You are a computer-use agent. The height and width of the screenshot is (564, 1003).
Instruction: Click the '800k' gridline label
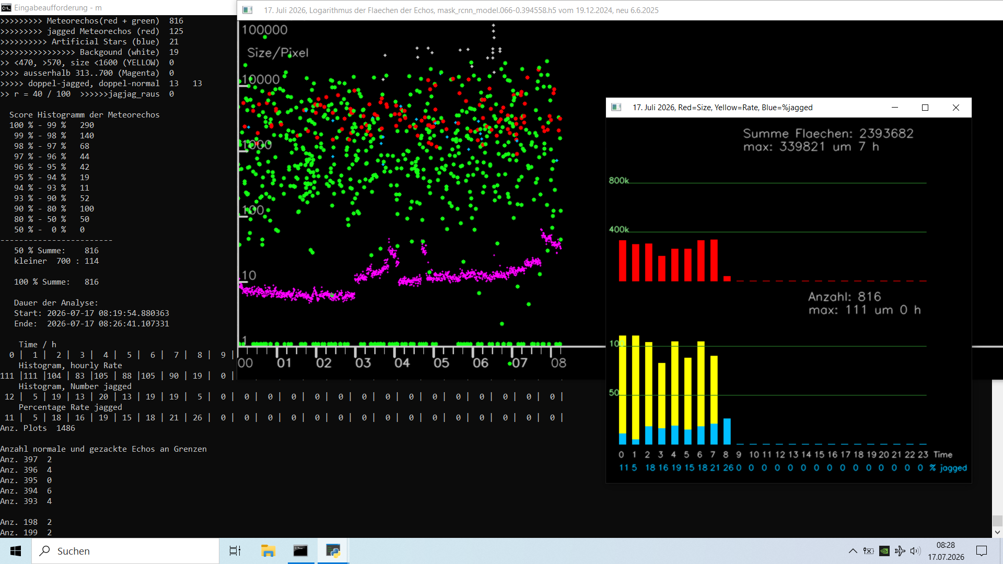coord(619,181)
